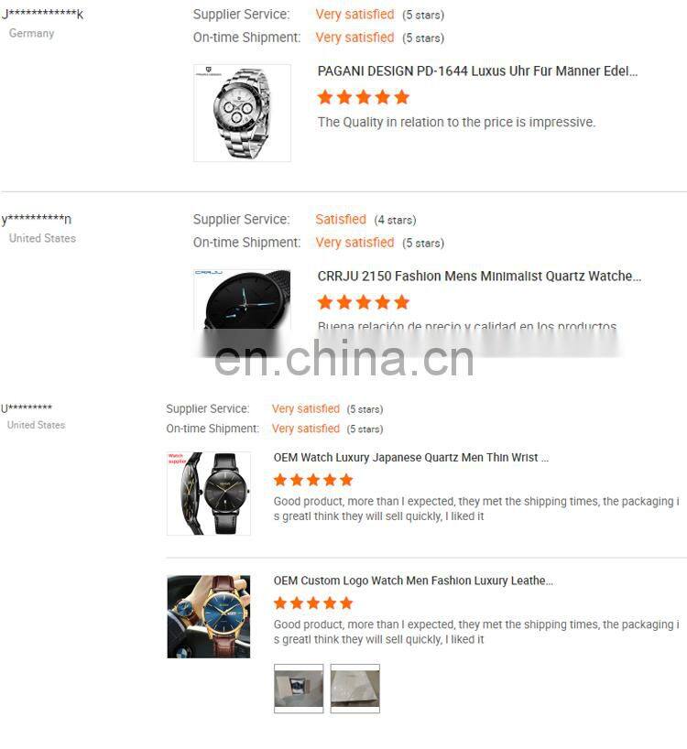Click the star rating under PAGANI DESIGN review
This screenshot has width=687, height=749.
[x=364, y=97]
